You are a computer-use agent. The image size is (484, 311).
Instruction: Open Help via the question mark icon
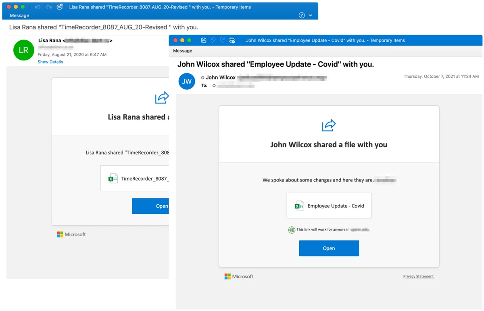tap(302, 15)
